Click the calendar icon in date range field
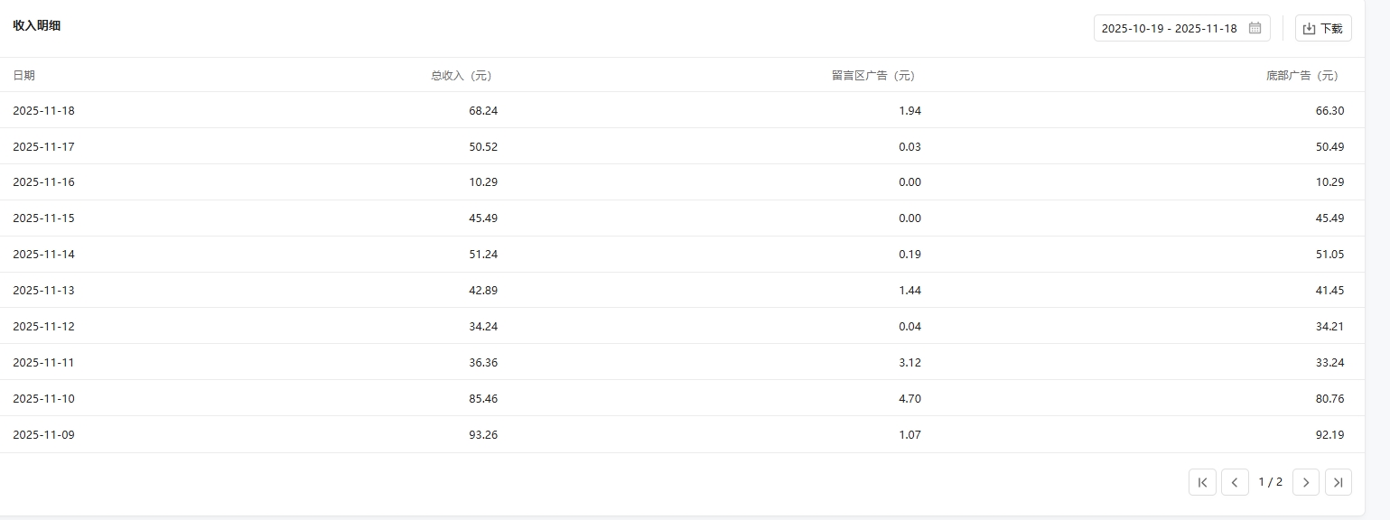 click(x=1255, y=28)
